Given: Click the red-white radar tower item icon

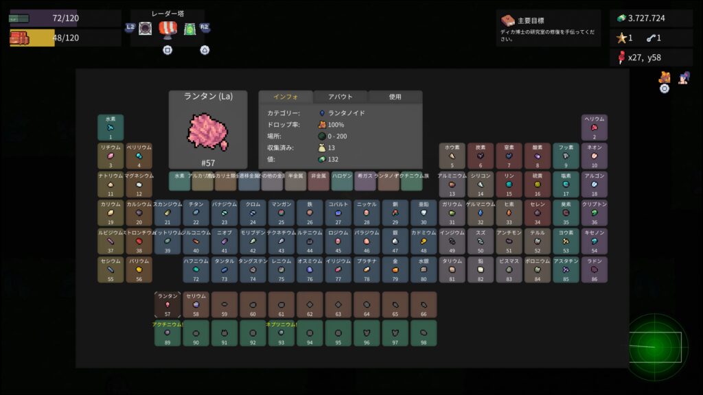Looking at the screenshot, I should (168, 28).
